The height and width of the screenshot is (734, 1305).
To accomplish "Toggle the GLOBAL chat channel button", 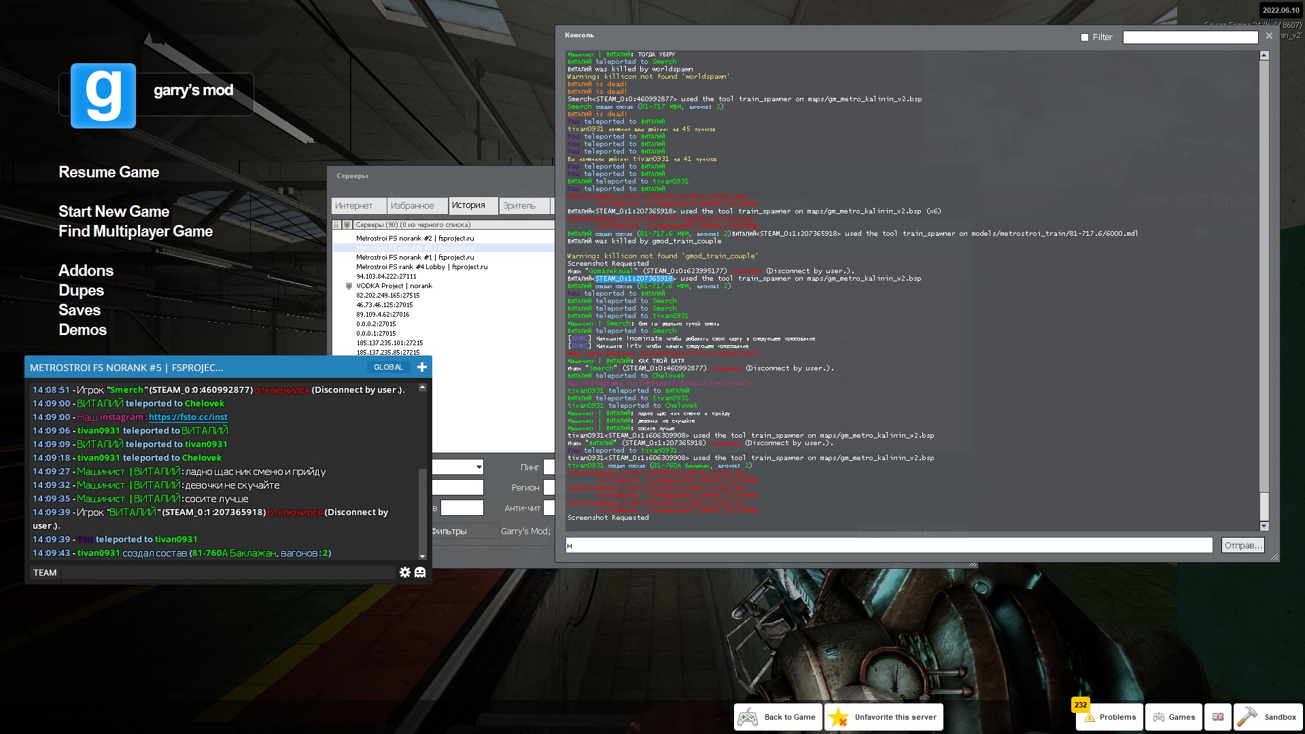I will (388, 367).
